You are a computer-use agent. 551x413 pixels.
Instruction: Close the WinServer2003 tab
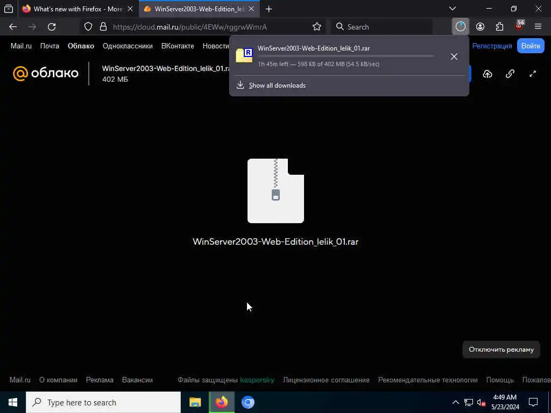pyautogui.click(x=251, y=9)
